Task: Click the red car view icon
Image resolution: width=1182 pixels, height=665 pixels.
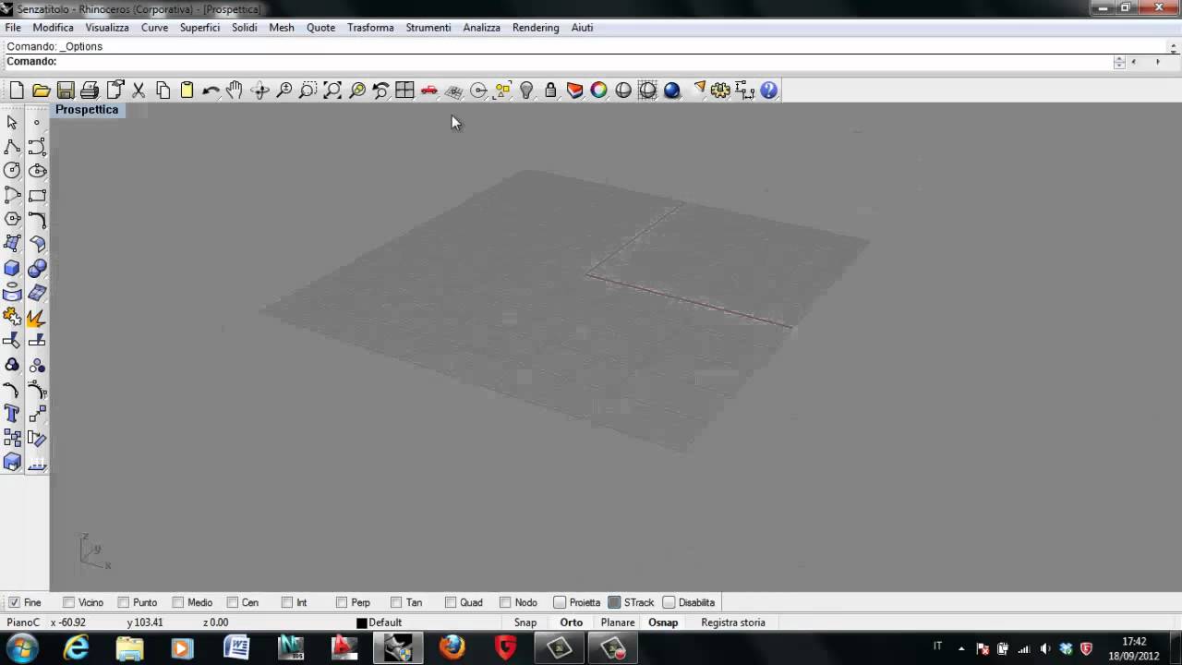Action: point(429,90)
